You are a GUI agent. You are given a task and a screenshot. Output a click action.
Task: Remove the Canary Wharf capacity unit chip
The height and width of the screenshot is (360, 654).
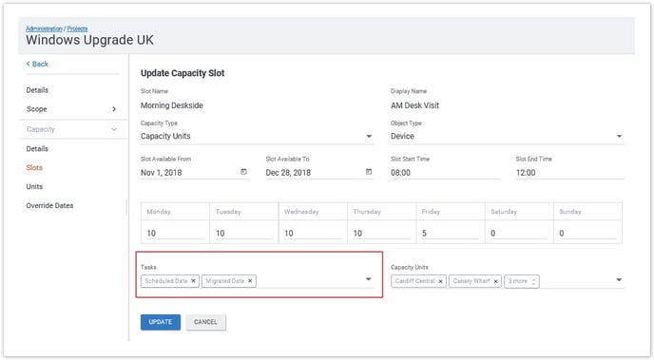495,282
